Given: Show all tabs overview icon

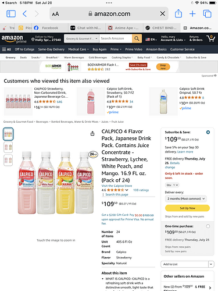Looking at the screenshot, I should pos(207,14).
